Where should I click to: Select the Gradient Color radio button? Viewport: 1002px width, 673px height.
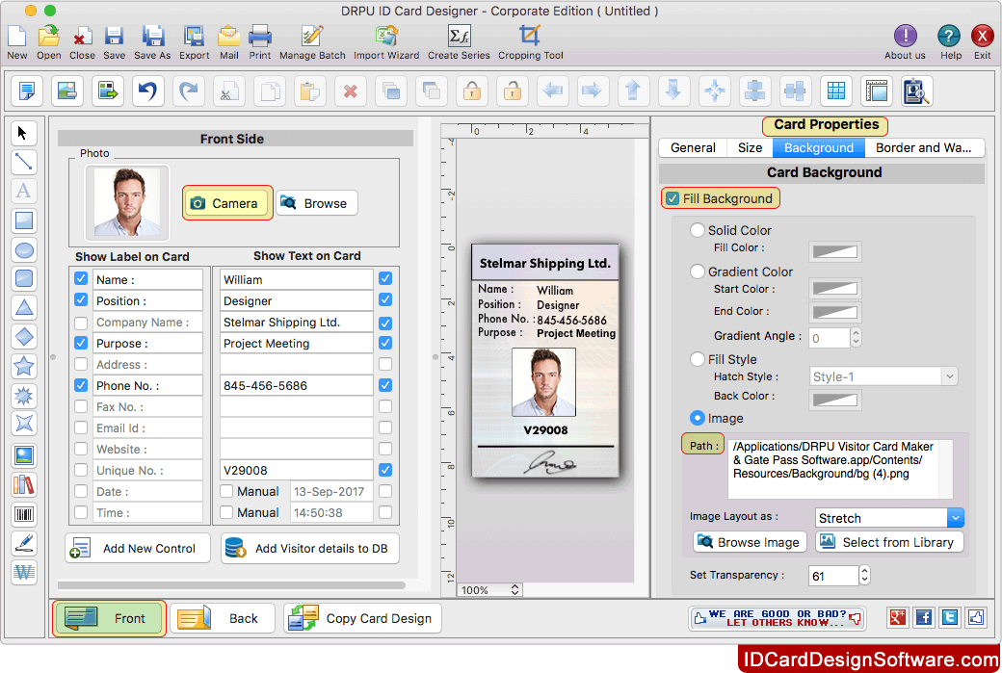[x=698, y=272]
